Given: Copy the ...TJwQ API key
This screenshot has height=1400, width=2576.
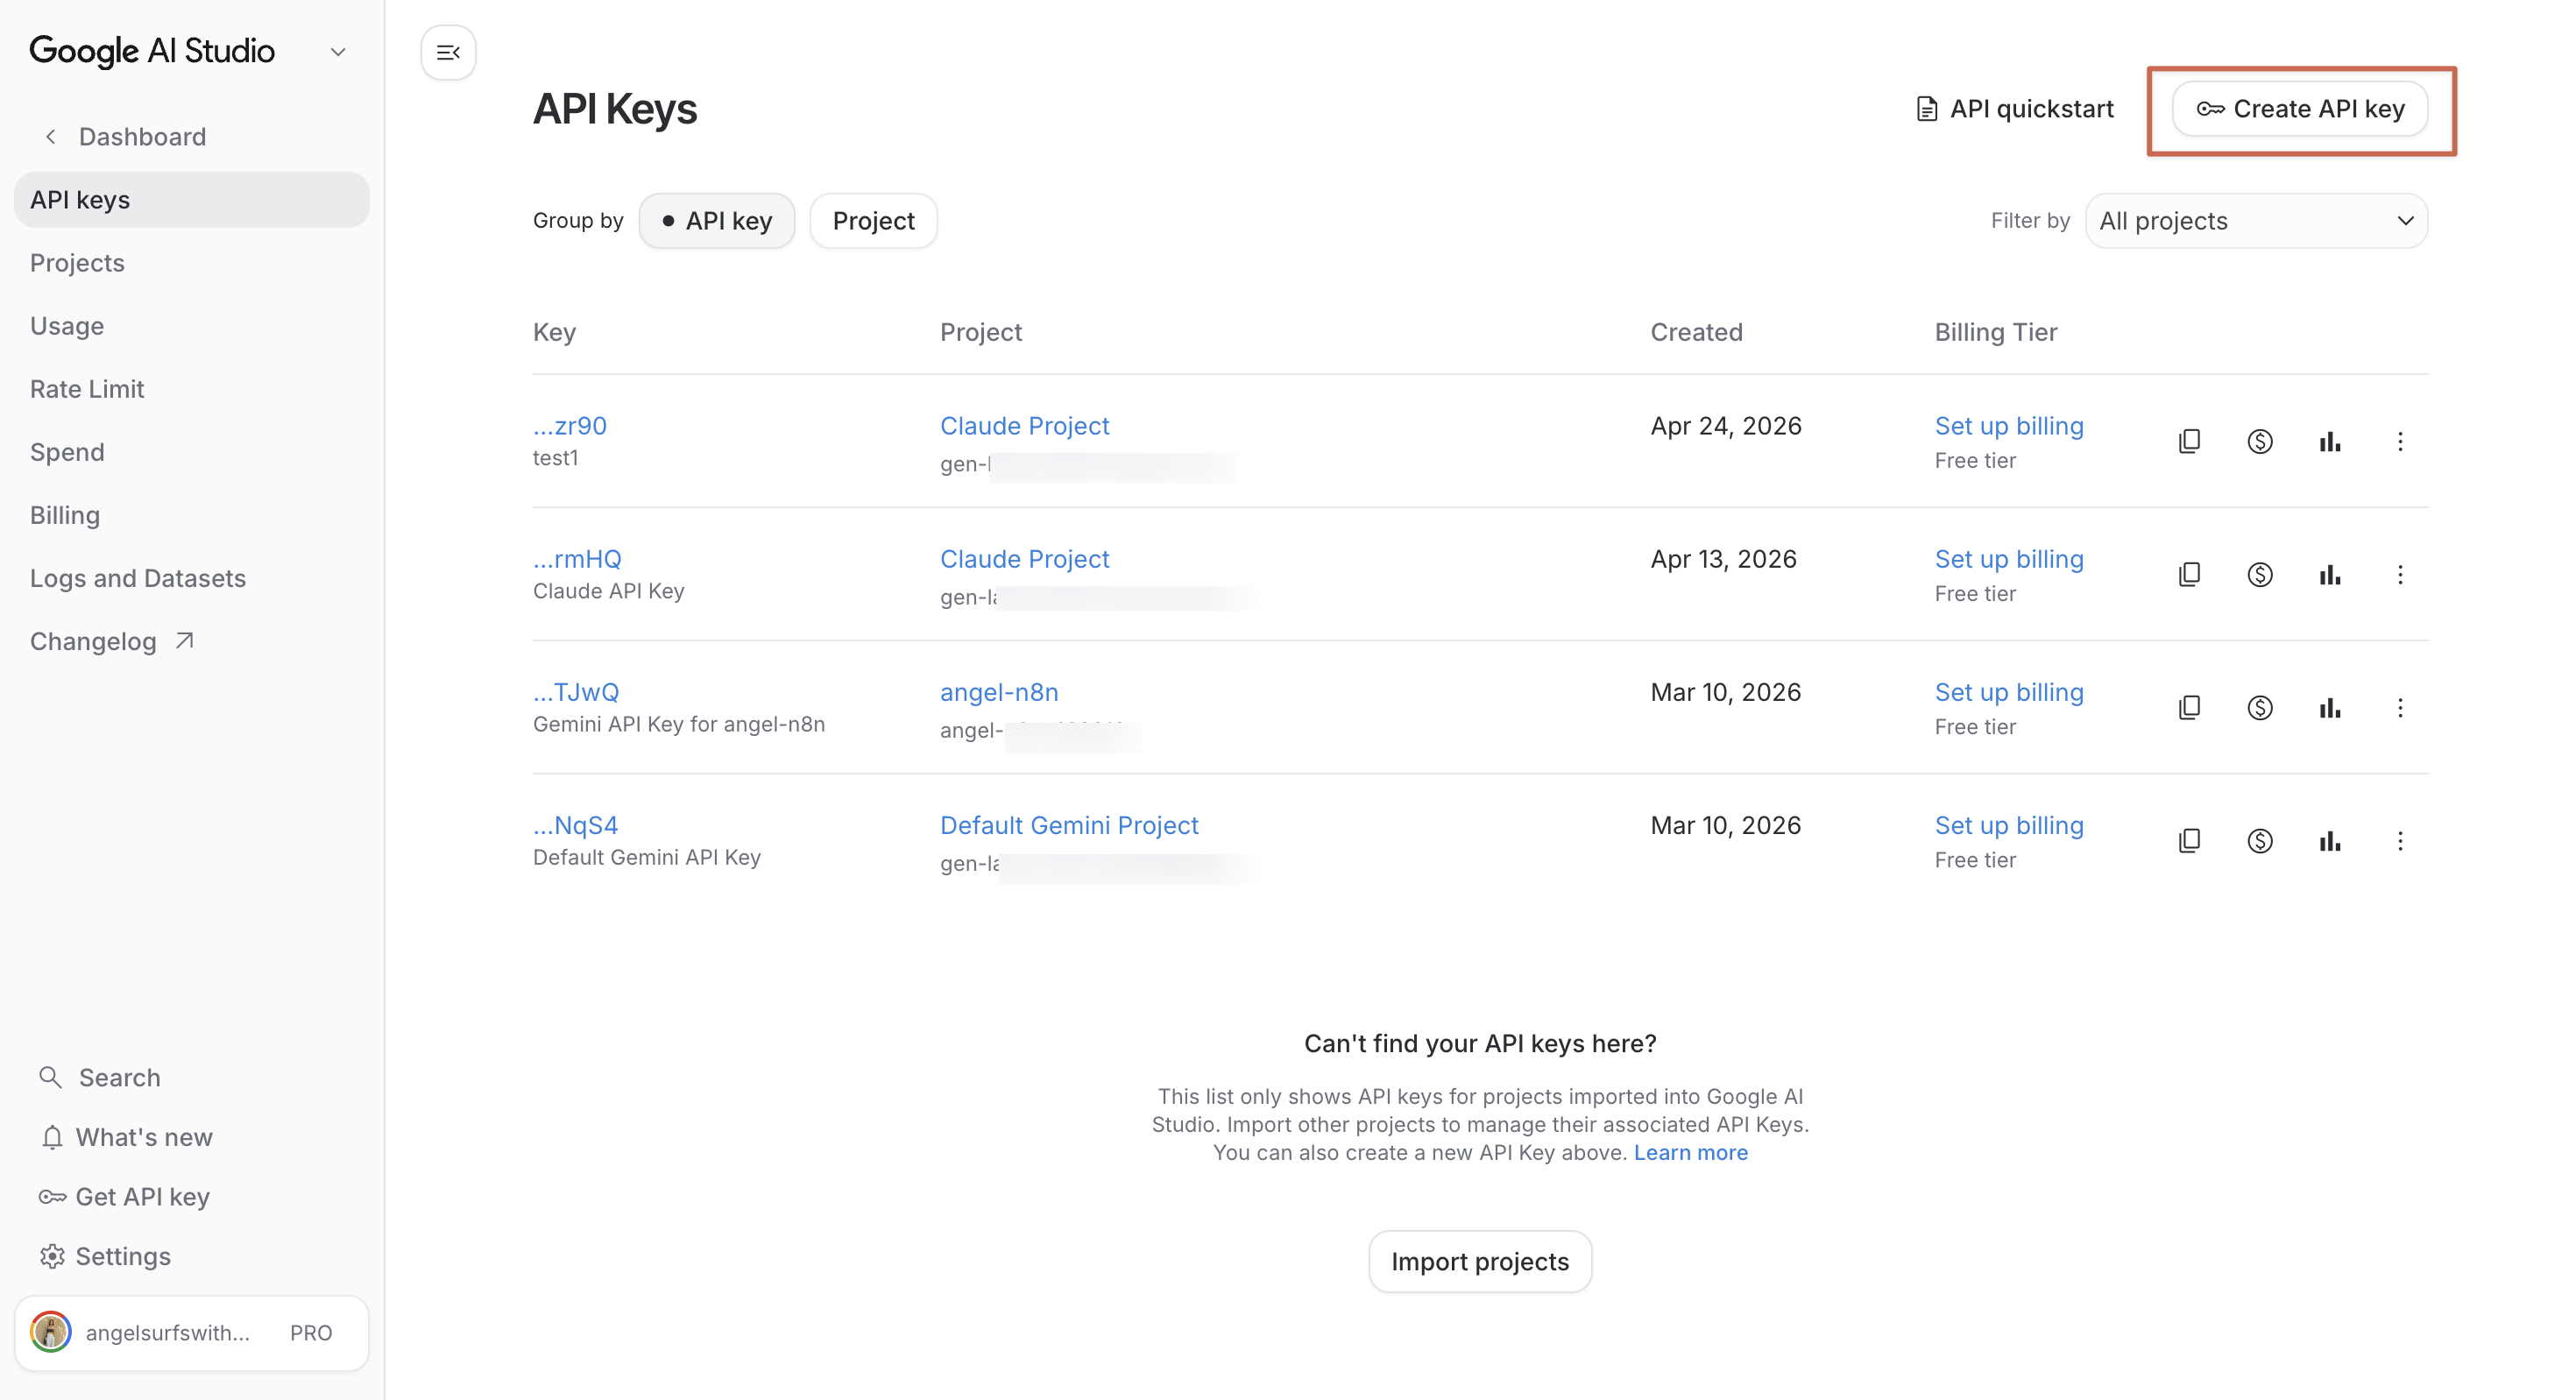Looking at the screenshot, I should pyautogui.click(x=2189, y=707).
